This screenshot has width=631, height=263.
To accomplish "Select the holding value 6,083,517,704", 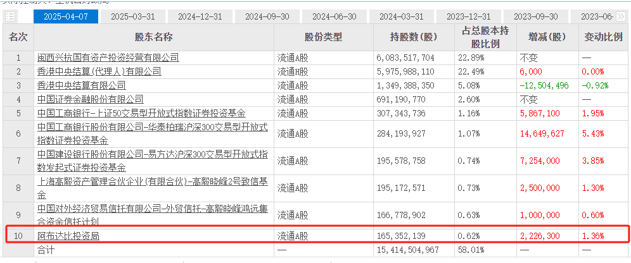I will coord(405,58).
